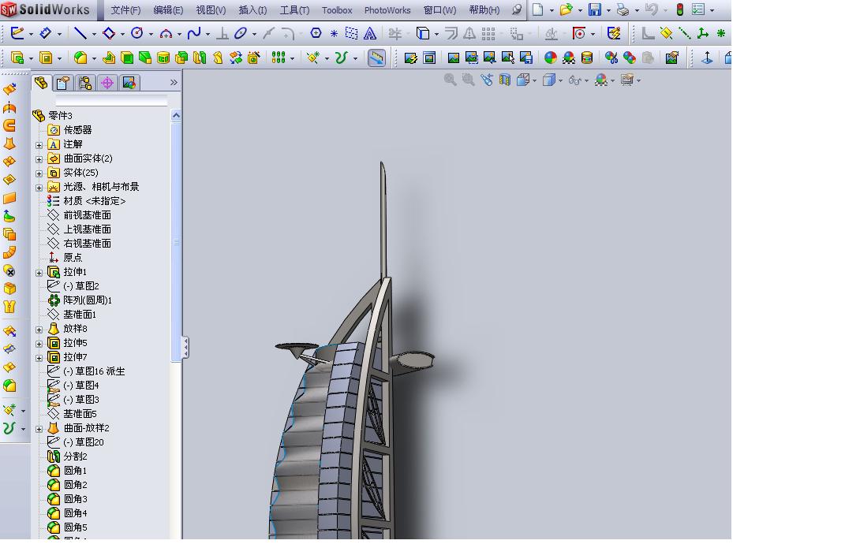The height and width of the screenshot is (559, 860).
Task: Expand the 拉伸5 feature node
Action: coord(39,345)
